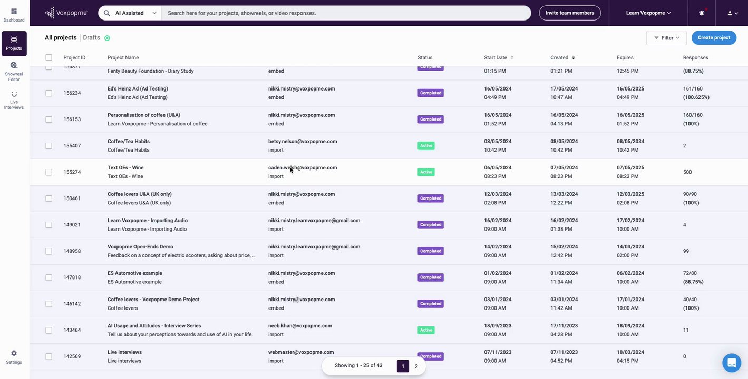Open the Showreel Editor
The height and width of the screenshot is (379, 748).
pos(14,70)
